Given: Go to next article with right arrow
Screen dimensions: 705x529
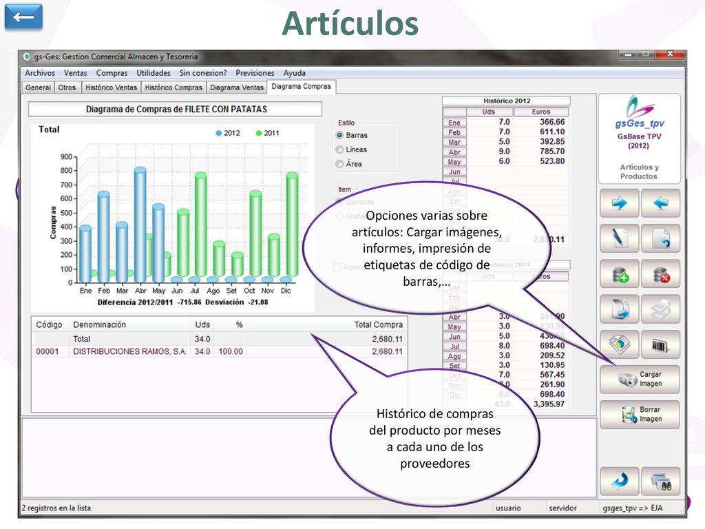Looking at the screenshot, I should coord(619,203).
